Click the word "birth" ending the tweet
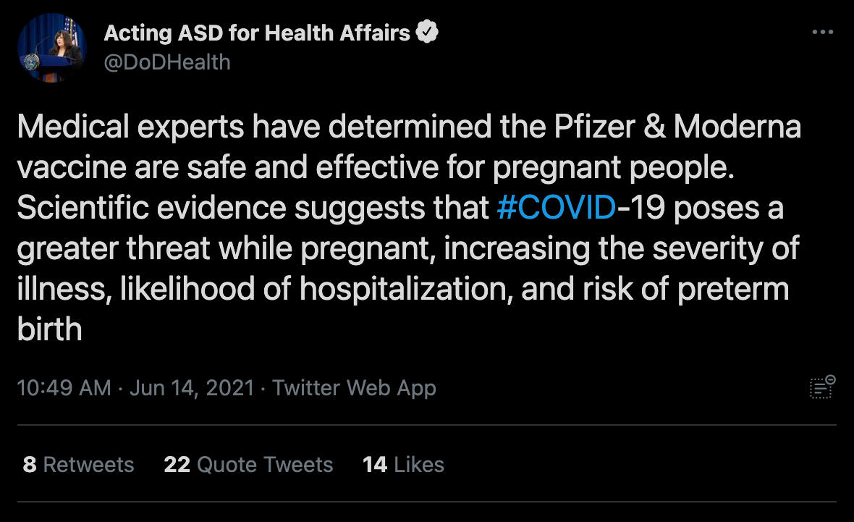 click(49, 329)
